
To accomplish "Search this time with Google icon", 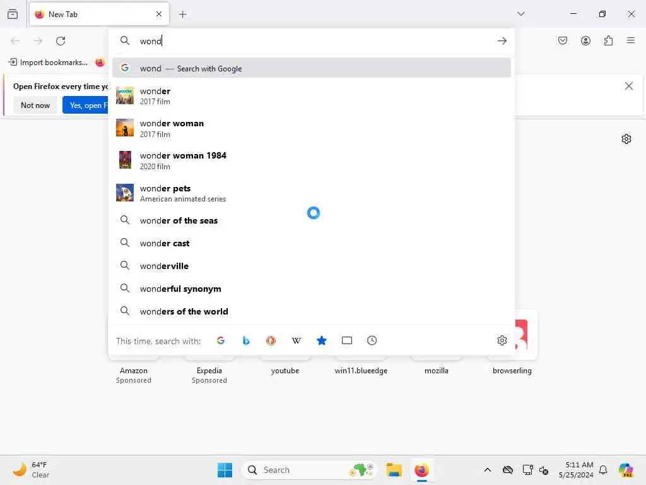I will [221, 340].
